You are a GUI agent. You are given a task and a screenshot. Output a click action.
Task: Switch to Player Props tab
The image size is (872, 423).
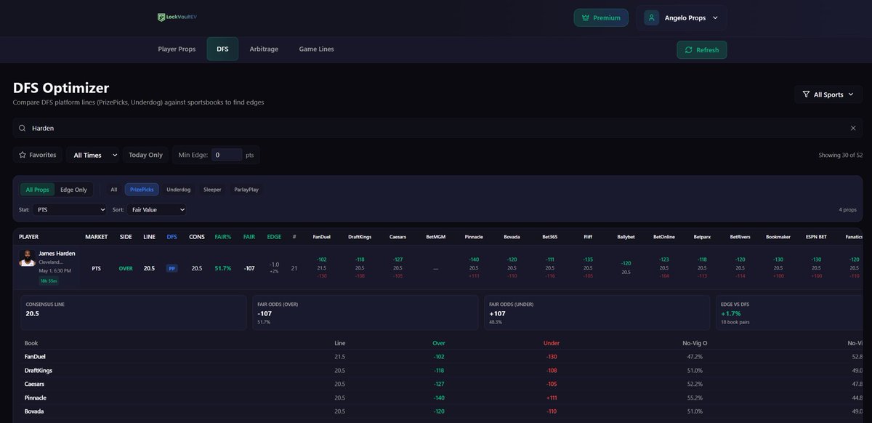(177, 49)
